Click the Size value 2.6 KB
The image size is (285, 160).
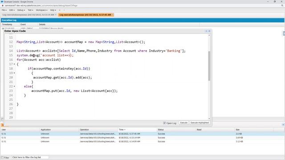click(x=239, y=134)
